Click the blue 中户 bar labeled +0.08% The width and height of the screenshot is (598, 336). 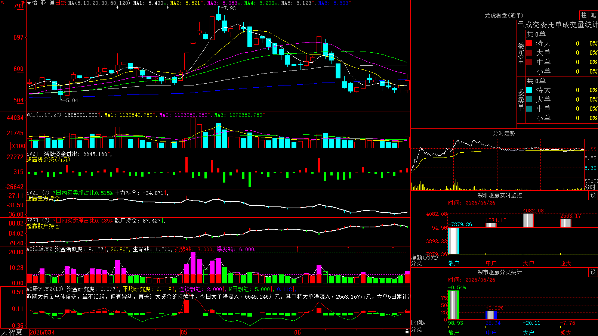coord(491,315)
